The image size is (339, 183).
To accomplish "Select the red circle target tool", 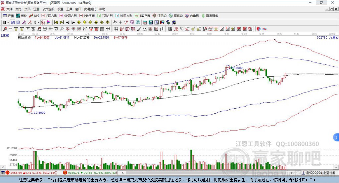I will click(x=68, y=29).
